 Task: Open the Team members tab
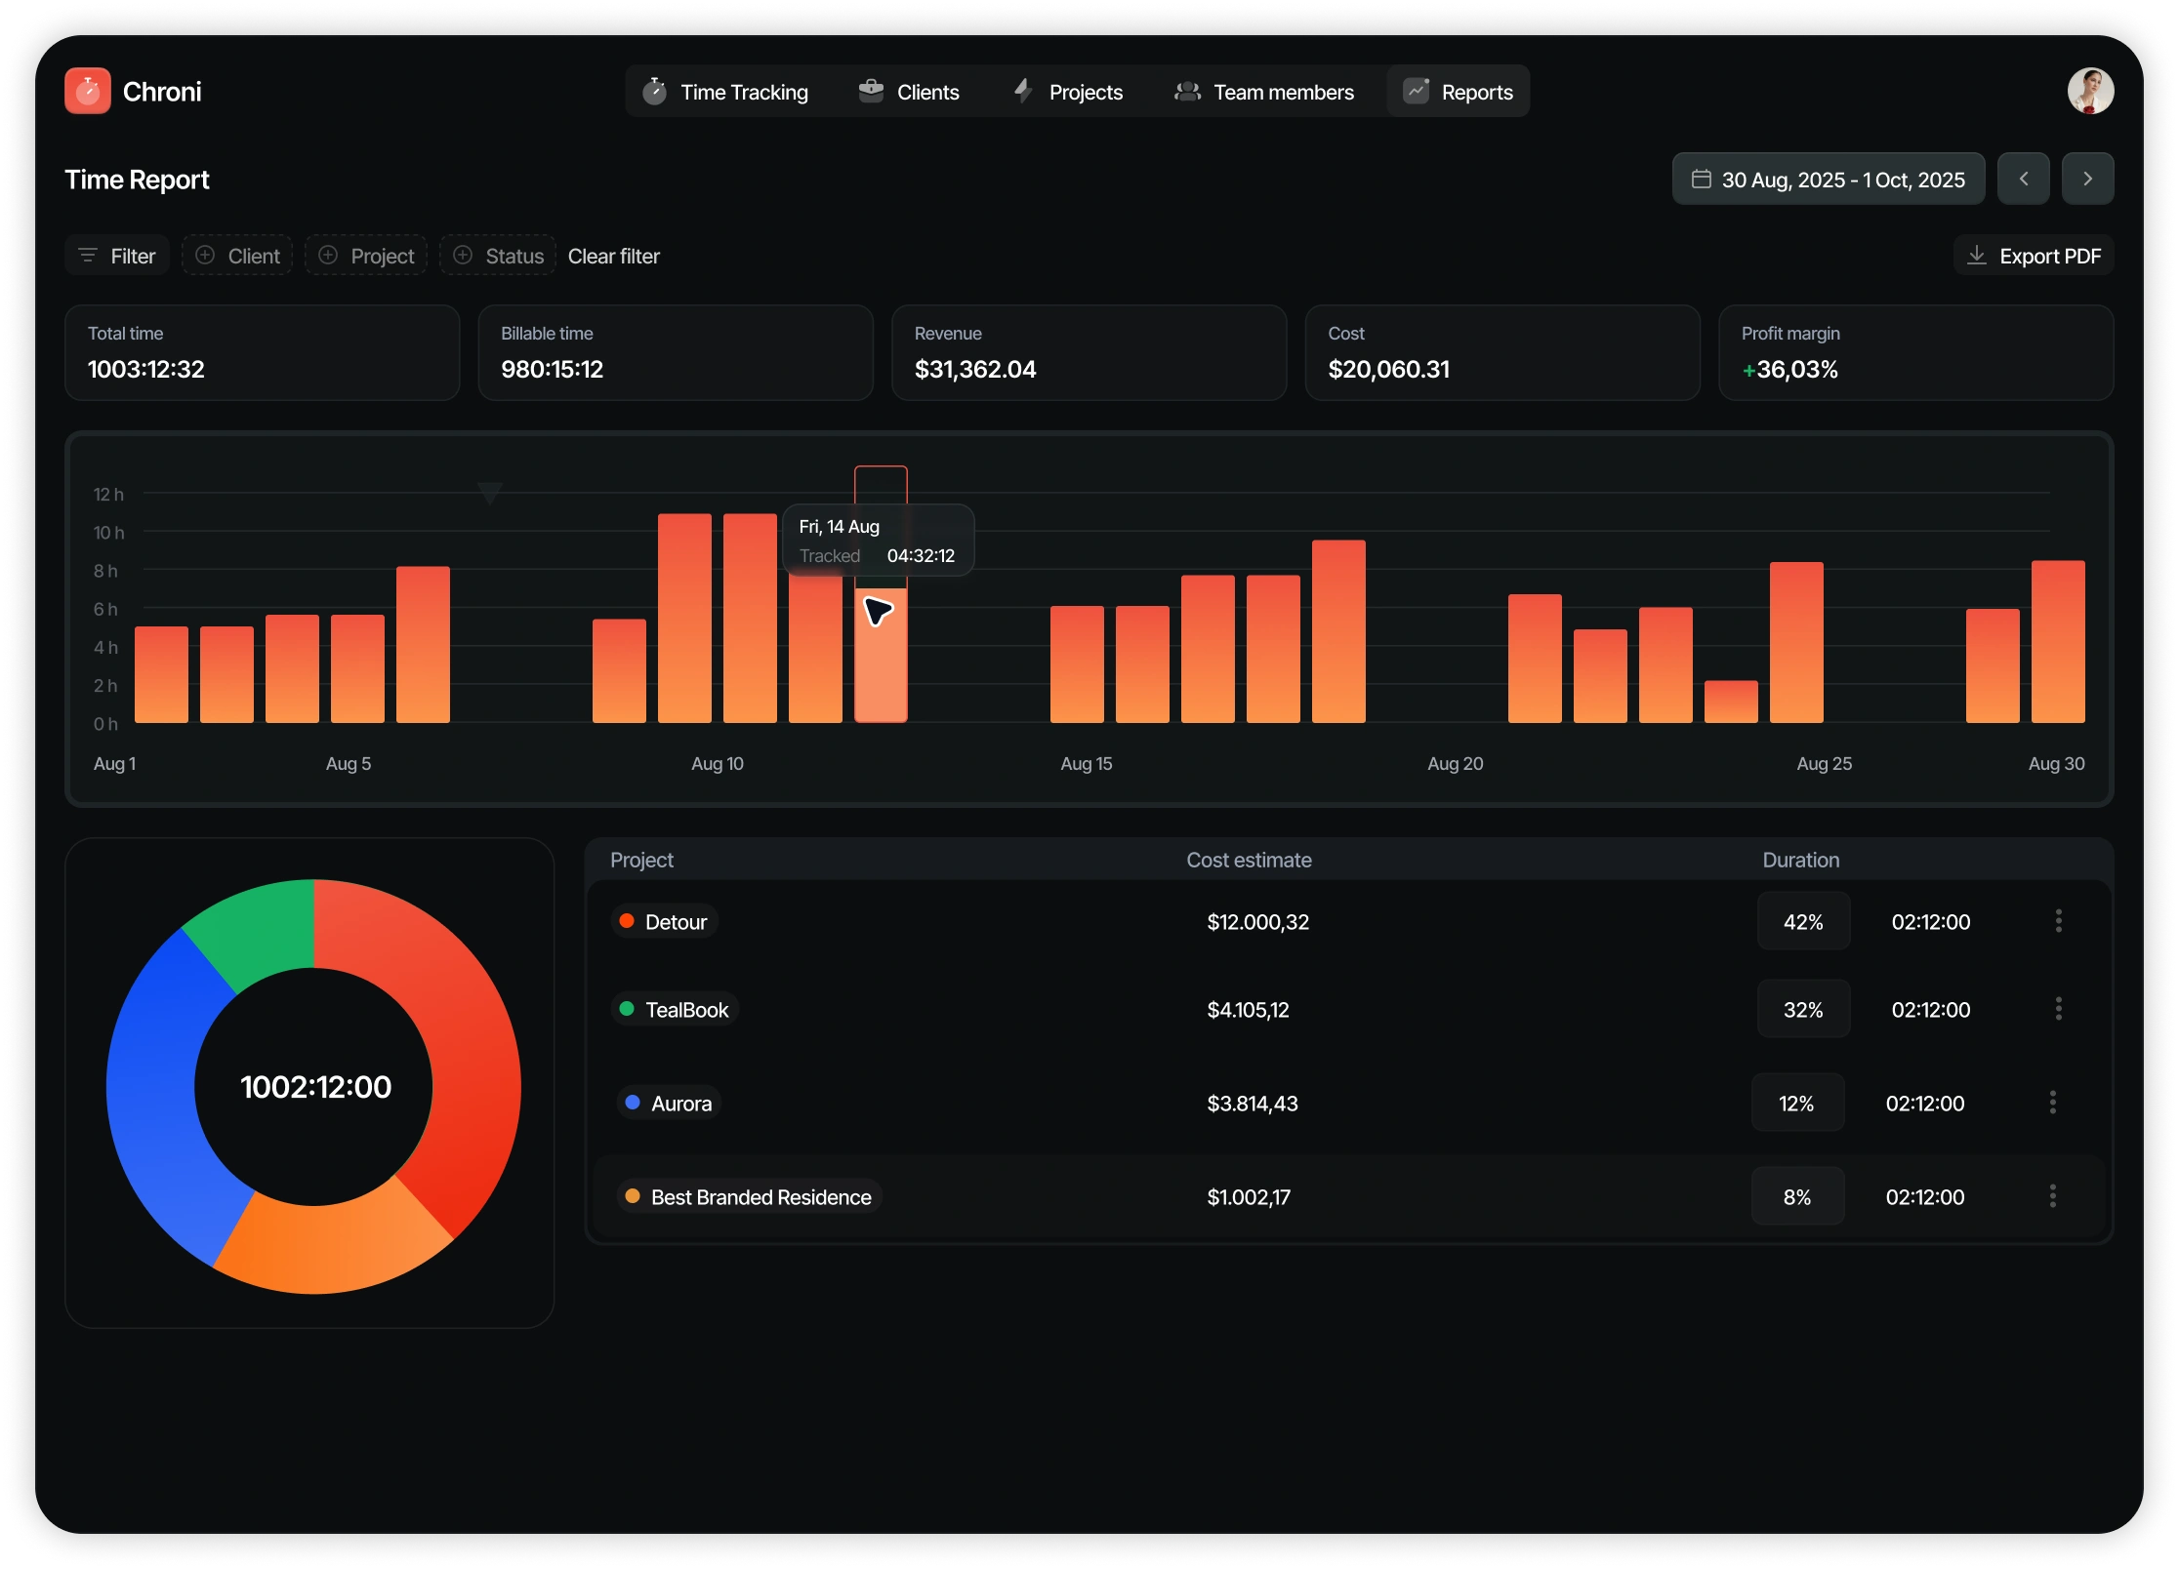coord(1264,92)
